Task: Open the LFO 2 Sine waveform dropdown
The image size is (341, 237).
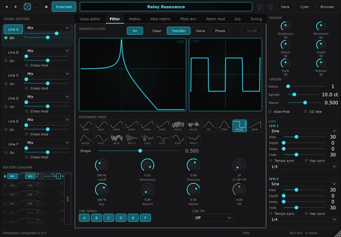Action: 304,184
